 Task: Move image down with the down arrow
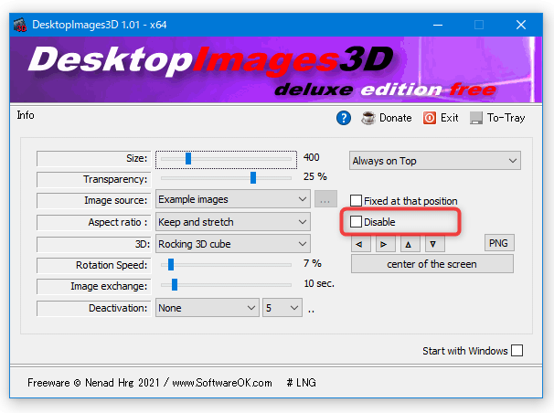coord(434,244)
